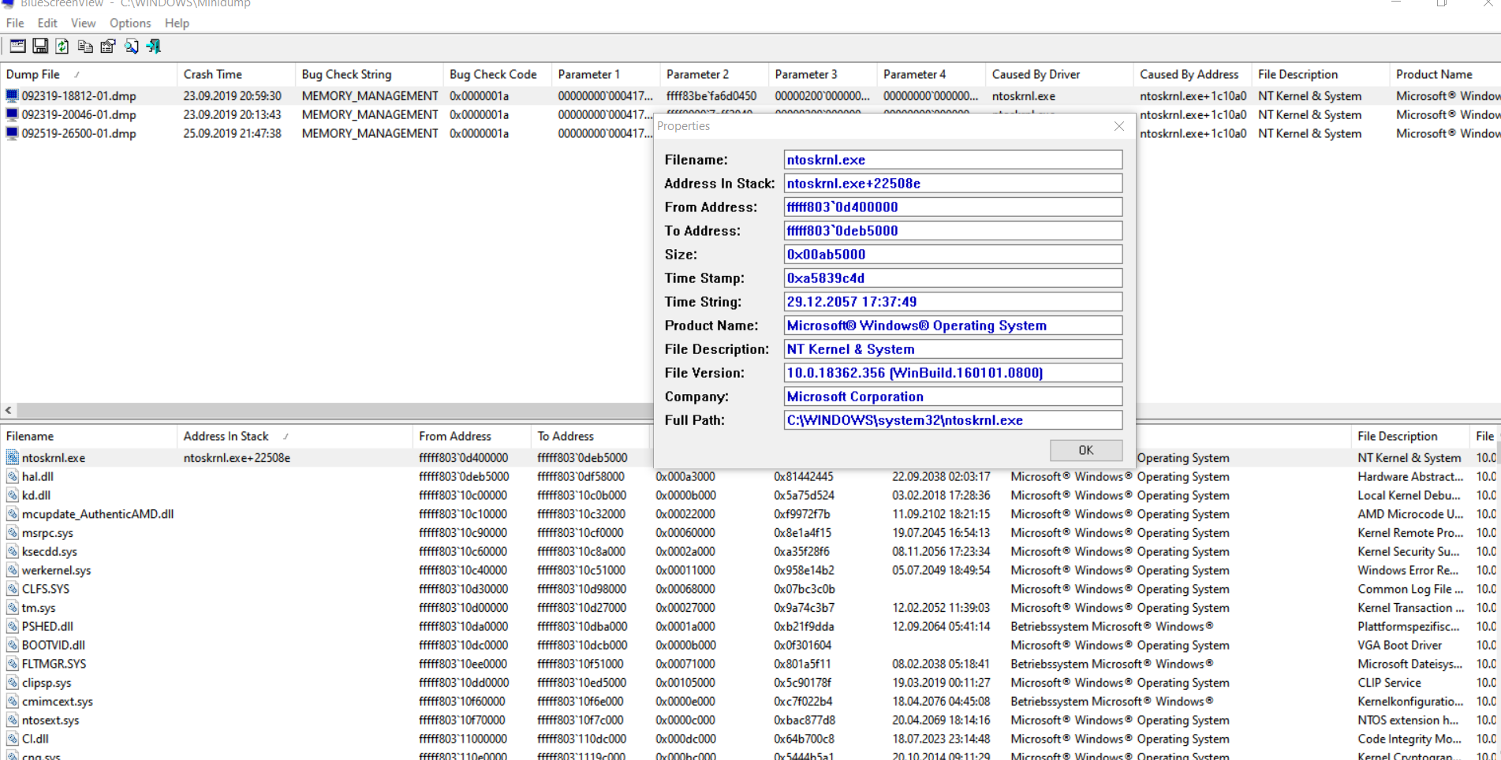This screenshot has height=760, width=1501.
Task: Click the PSHED.dll driver icon
Action: coord(13,627)
